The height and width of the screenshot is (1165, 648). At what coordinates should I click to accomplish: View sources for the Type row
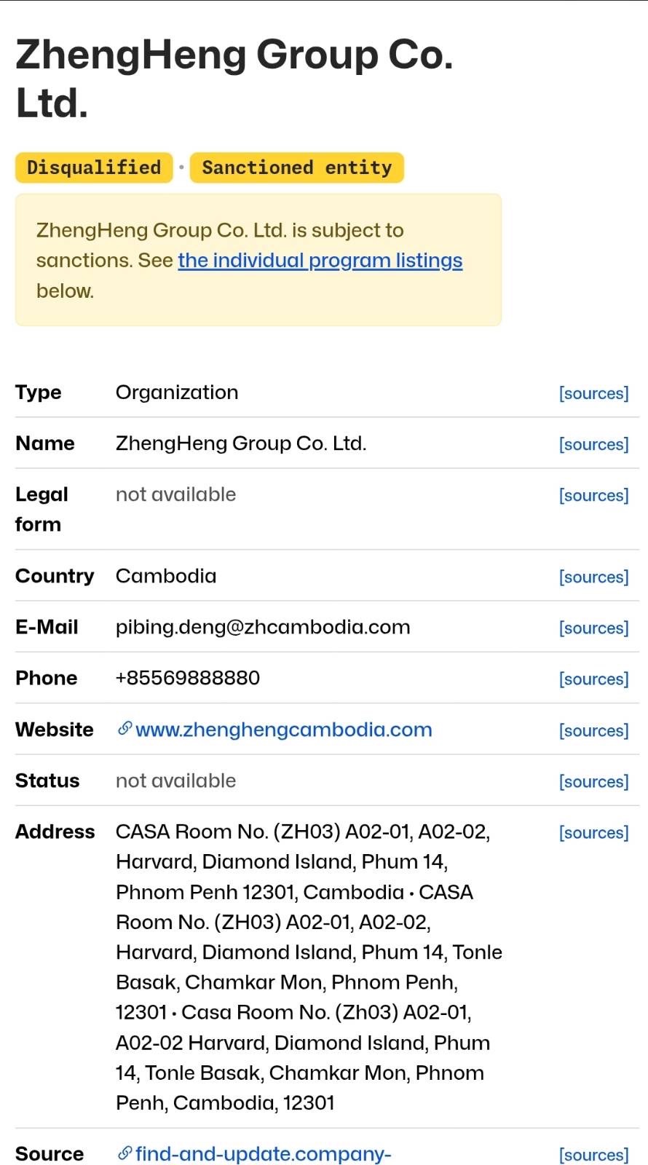[593, 393]
